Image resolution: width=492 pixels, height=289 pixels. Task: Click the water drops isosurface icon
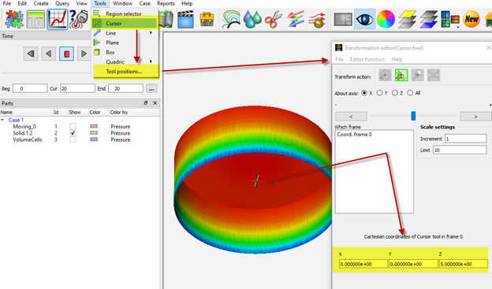tap(252, 20)
